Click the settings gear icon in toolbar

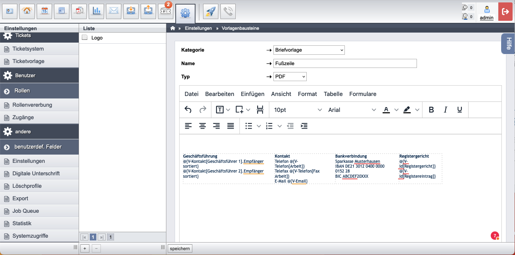pos(185,14)
